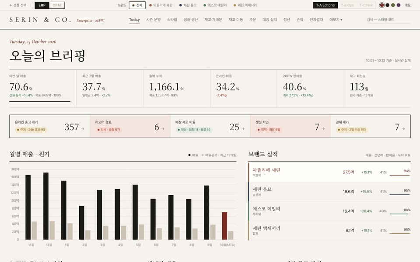Click 주의 · 24h 초과 50 badge
Viewport: 420px width, 262px height.
31,130
